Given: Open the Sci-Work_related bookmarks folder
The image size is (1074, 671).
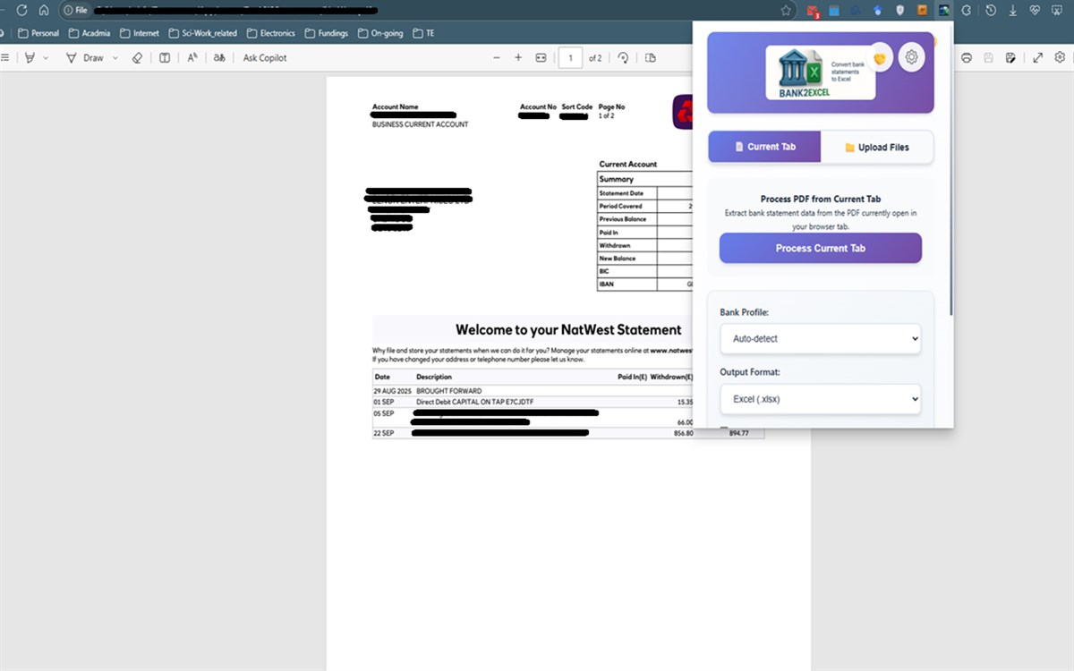Looking at the screenshot, I should pyautogui.click(x=203, y=33).
